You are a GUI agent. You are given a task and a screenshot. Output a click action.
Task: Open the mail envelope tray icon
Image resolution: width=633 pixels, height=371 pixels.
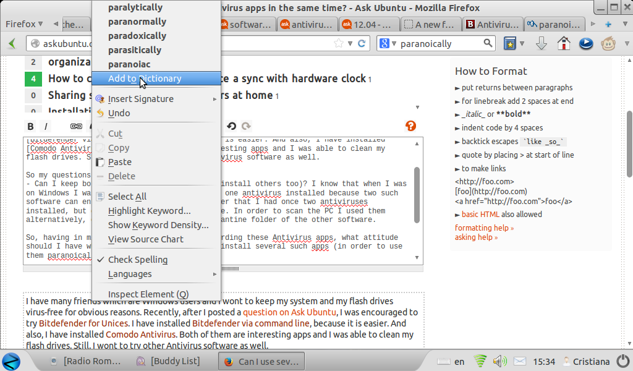pyautogui.click(x=519, y=361)
